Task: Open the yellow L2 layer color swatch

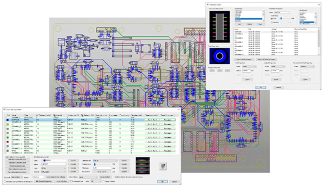Action: (x=7, y=124)
